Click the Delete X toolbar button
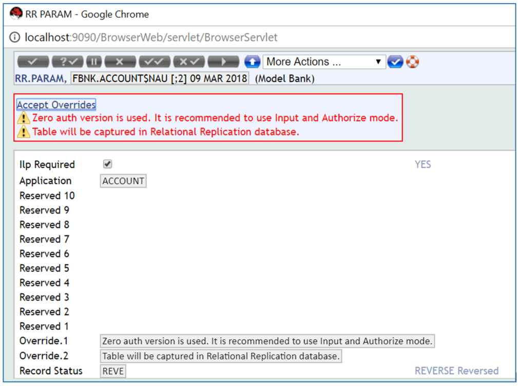The image size is (520, 387). point(120,62)
